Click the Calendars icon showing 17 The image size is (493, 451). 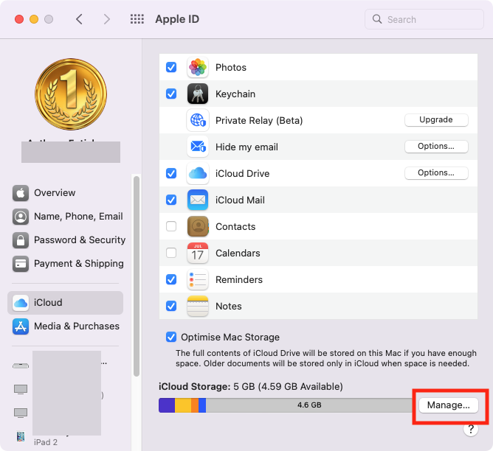pyautogui.click(x=198, y=253)
